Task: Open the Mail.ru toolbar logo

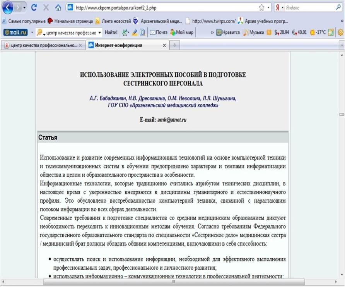Action: [x=15, y=33]
